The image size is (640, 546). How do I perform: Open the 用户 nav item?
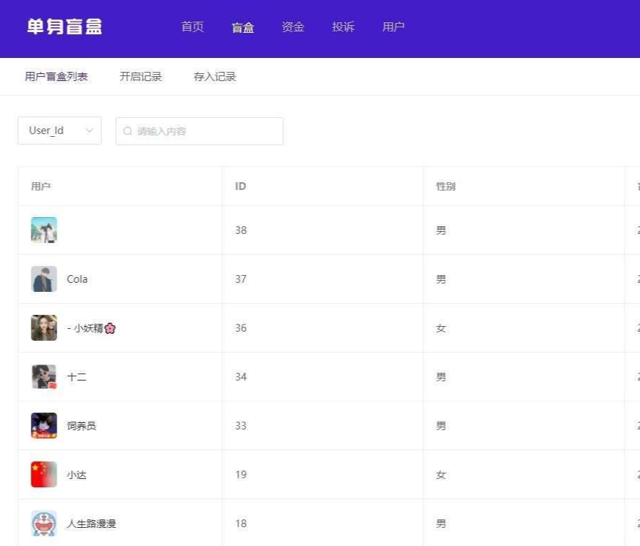tap(393, 27)
